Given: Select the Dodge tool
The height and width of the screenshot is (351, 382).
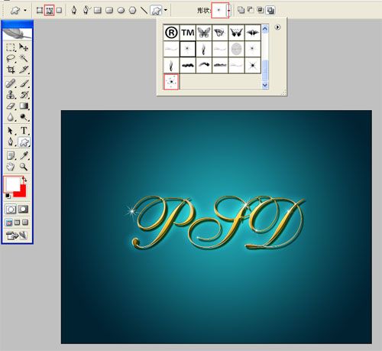Looking at the screenshot, I should [24, 117].
